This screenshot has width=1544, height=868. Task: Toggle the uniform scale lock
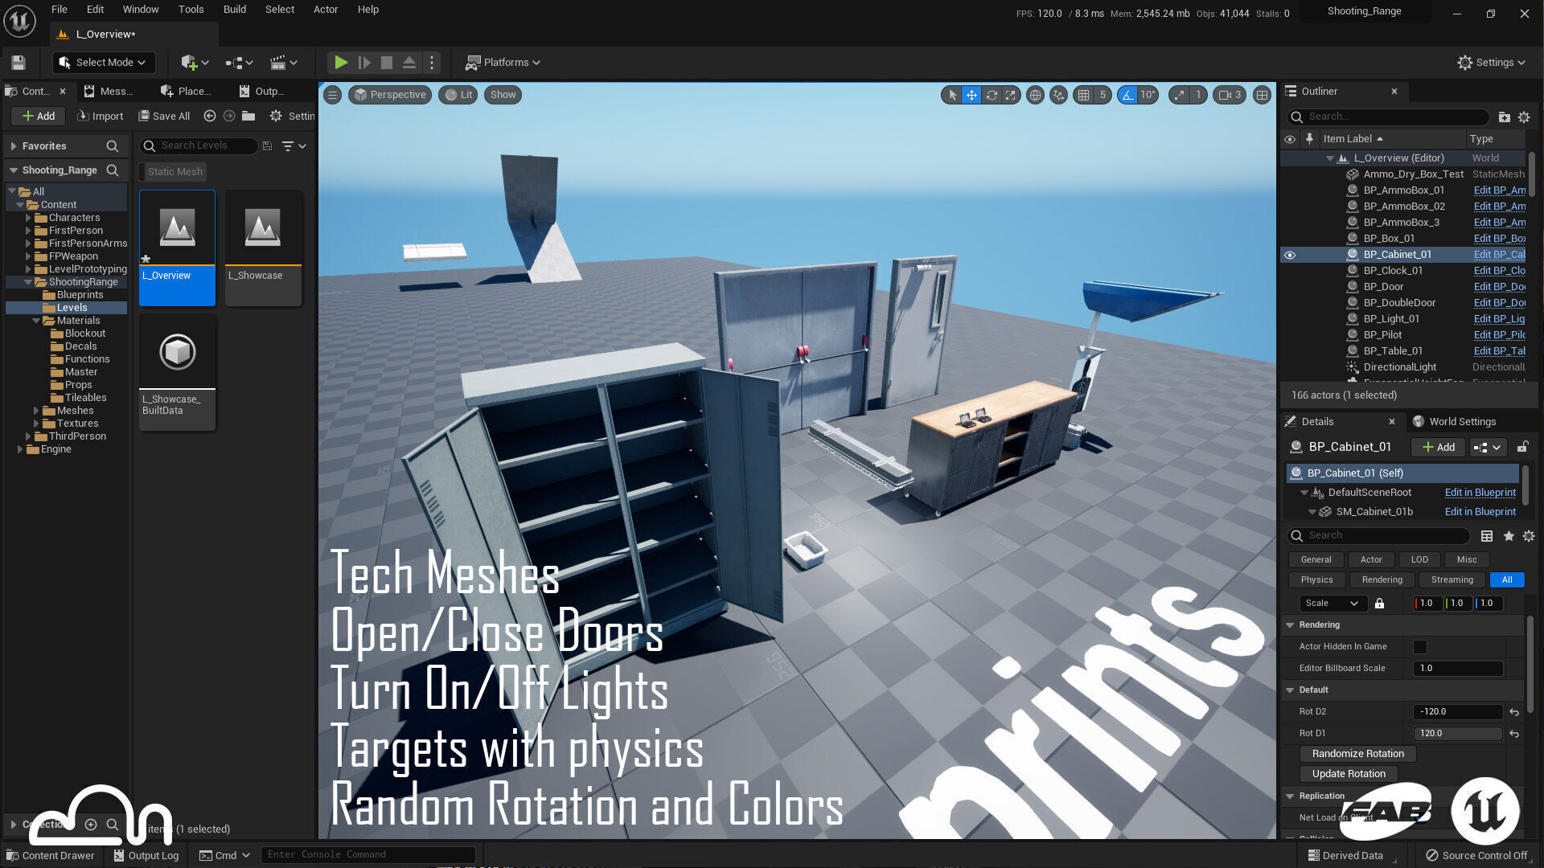[1379, 604]
